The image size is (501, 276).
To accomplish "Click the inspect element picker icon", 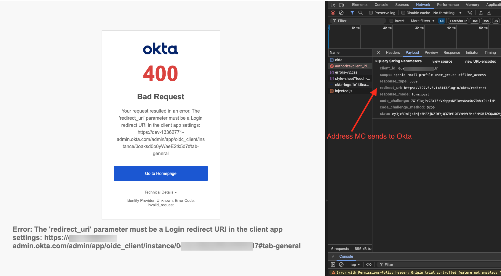I will pos(333,5).
